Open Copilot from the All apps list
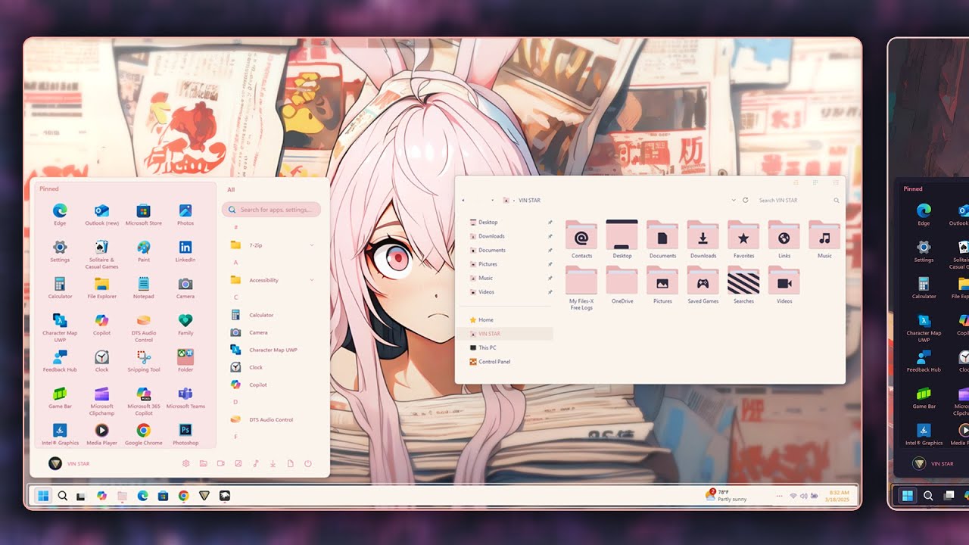 pyautogui.click(x=249, y=385)
